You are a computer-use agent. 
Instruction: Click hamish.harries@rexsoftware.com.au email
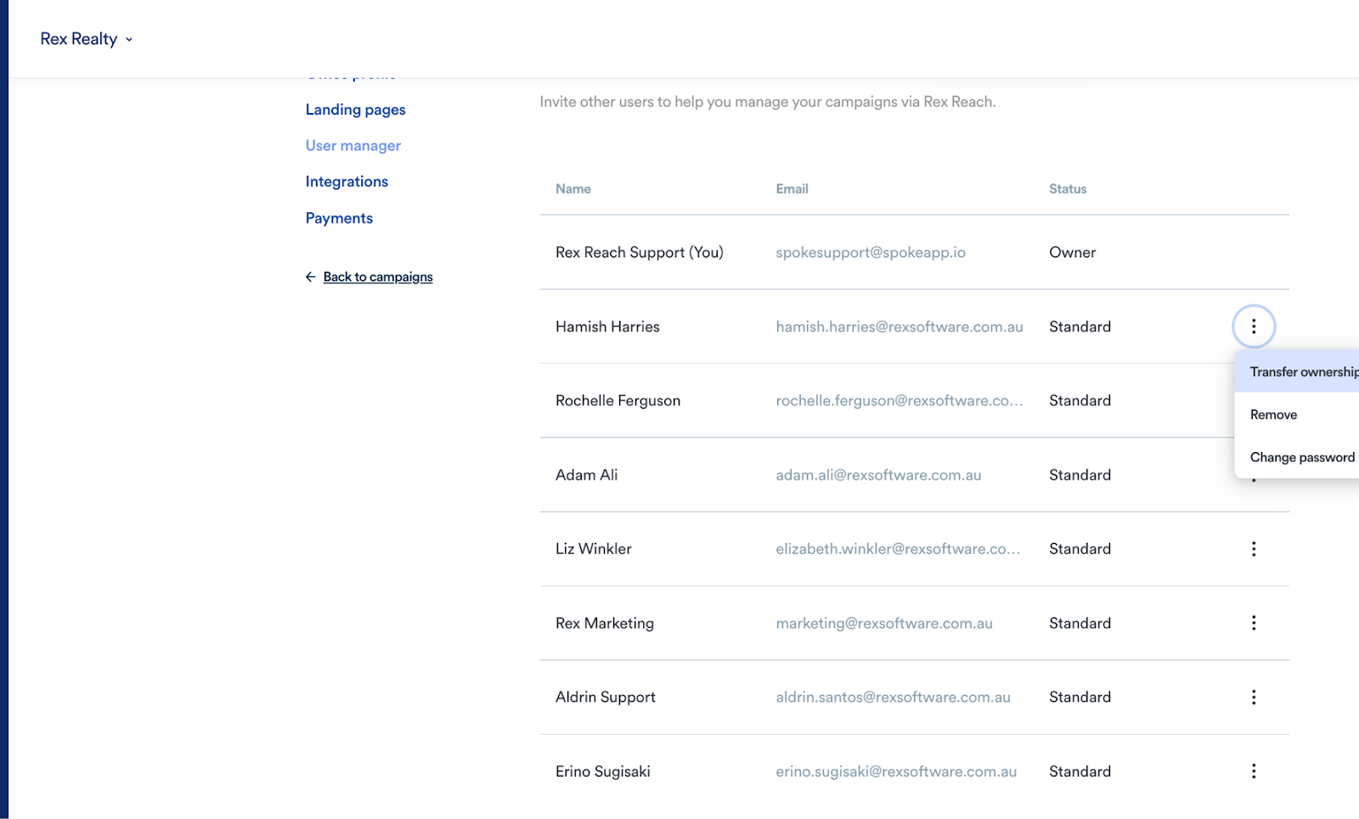pos(899,326)
